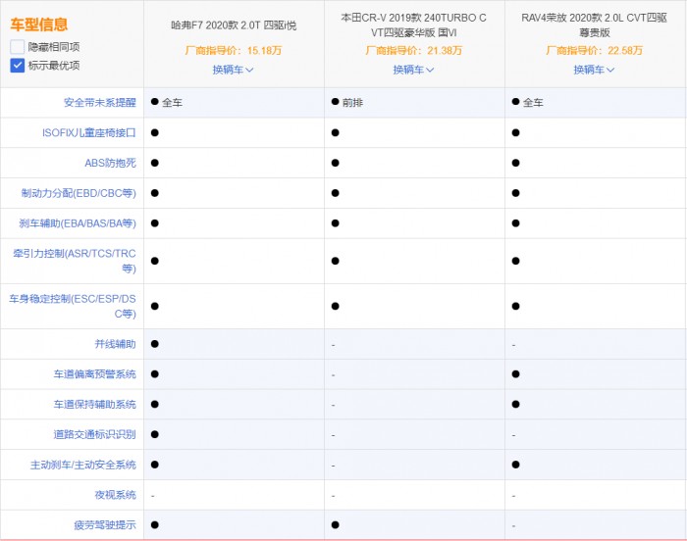The height and width of the screenshot is (541, 687).
Task: Click 本田CR-V price 厂商指导价 21.38万
Action: (x=413, y=50)
